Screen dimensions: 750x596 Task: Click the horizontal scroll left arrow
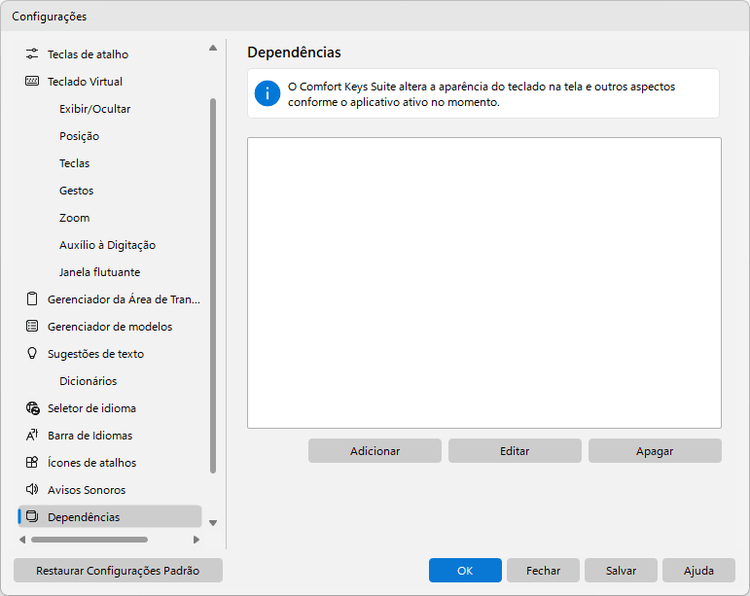[x=22, y=540]
